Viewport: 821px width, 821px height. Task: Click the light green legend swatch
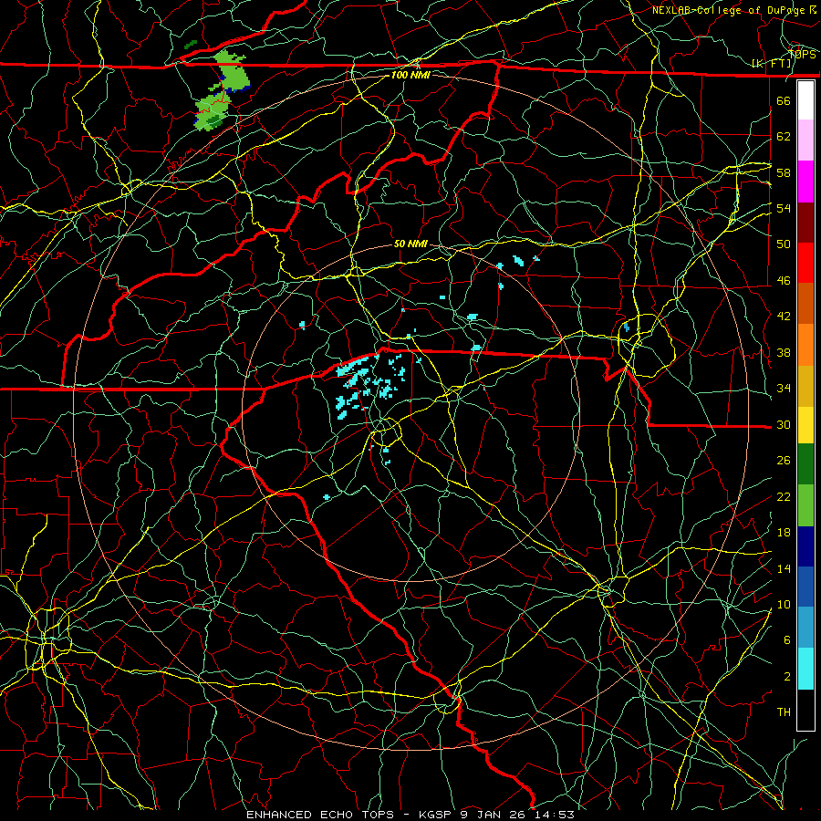[x=805, y=505]
